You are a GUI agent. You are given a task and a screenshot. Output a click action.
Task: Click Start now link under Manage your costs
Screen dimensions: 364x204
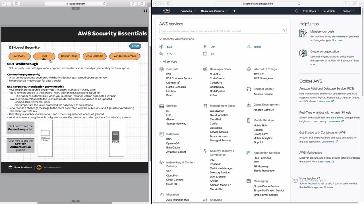tap(337, 41)
